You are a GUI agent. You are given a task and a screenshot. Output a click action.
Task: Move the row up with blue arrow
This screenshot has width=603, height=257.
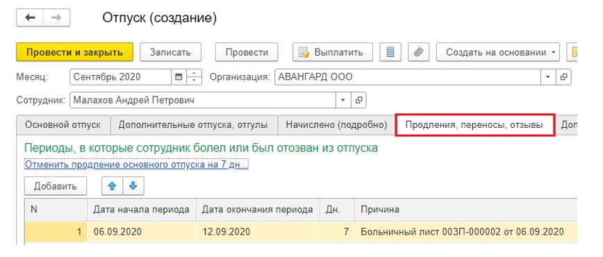112,186
